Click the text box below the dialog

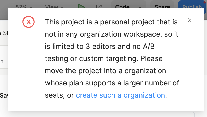tap(102, 114)
